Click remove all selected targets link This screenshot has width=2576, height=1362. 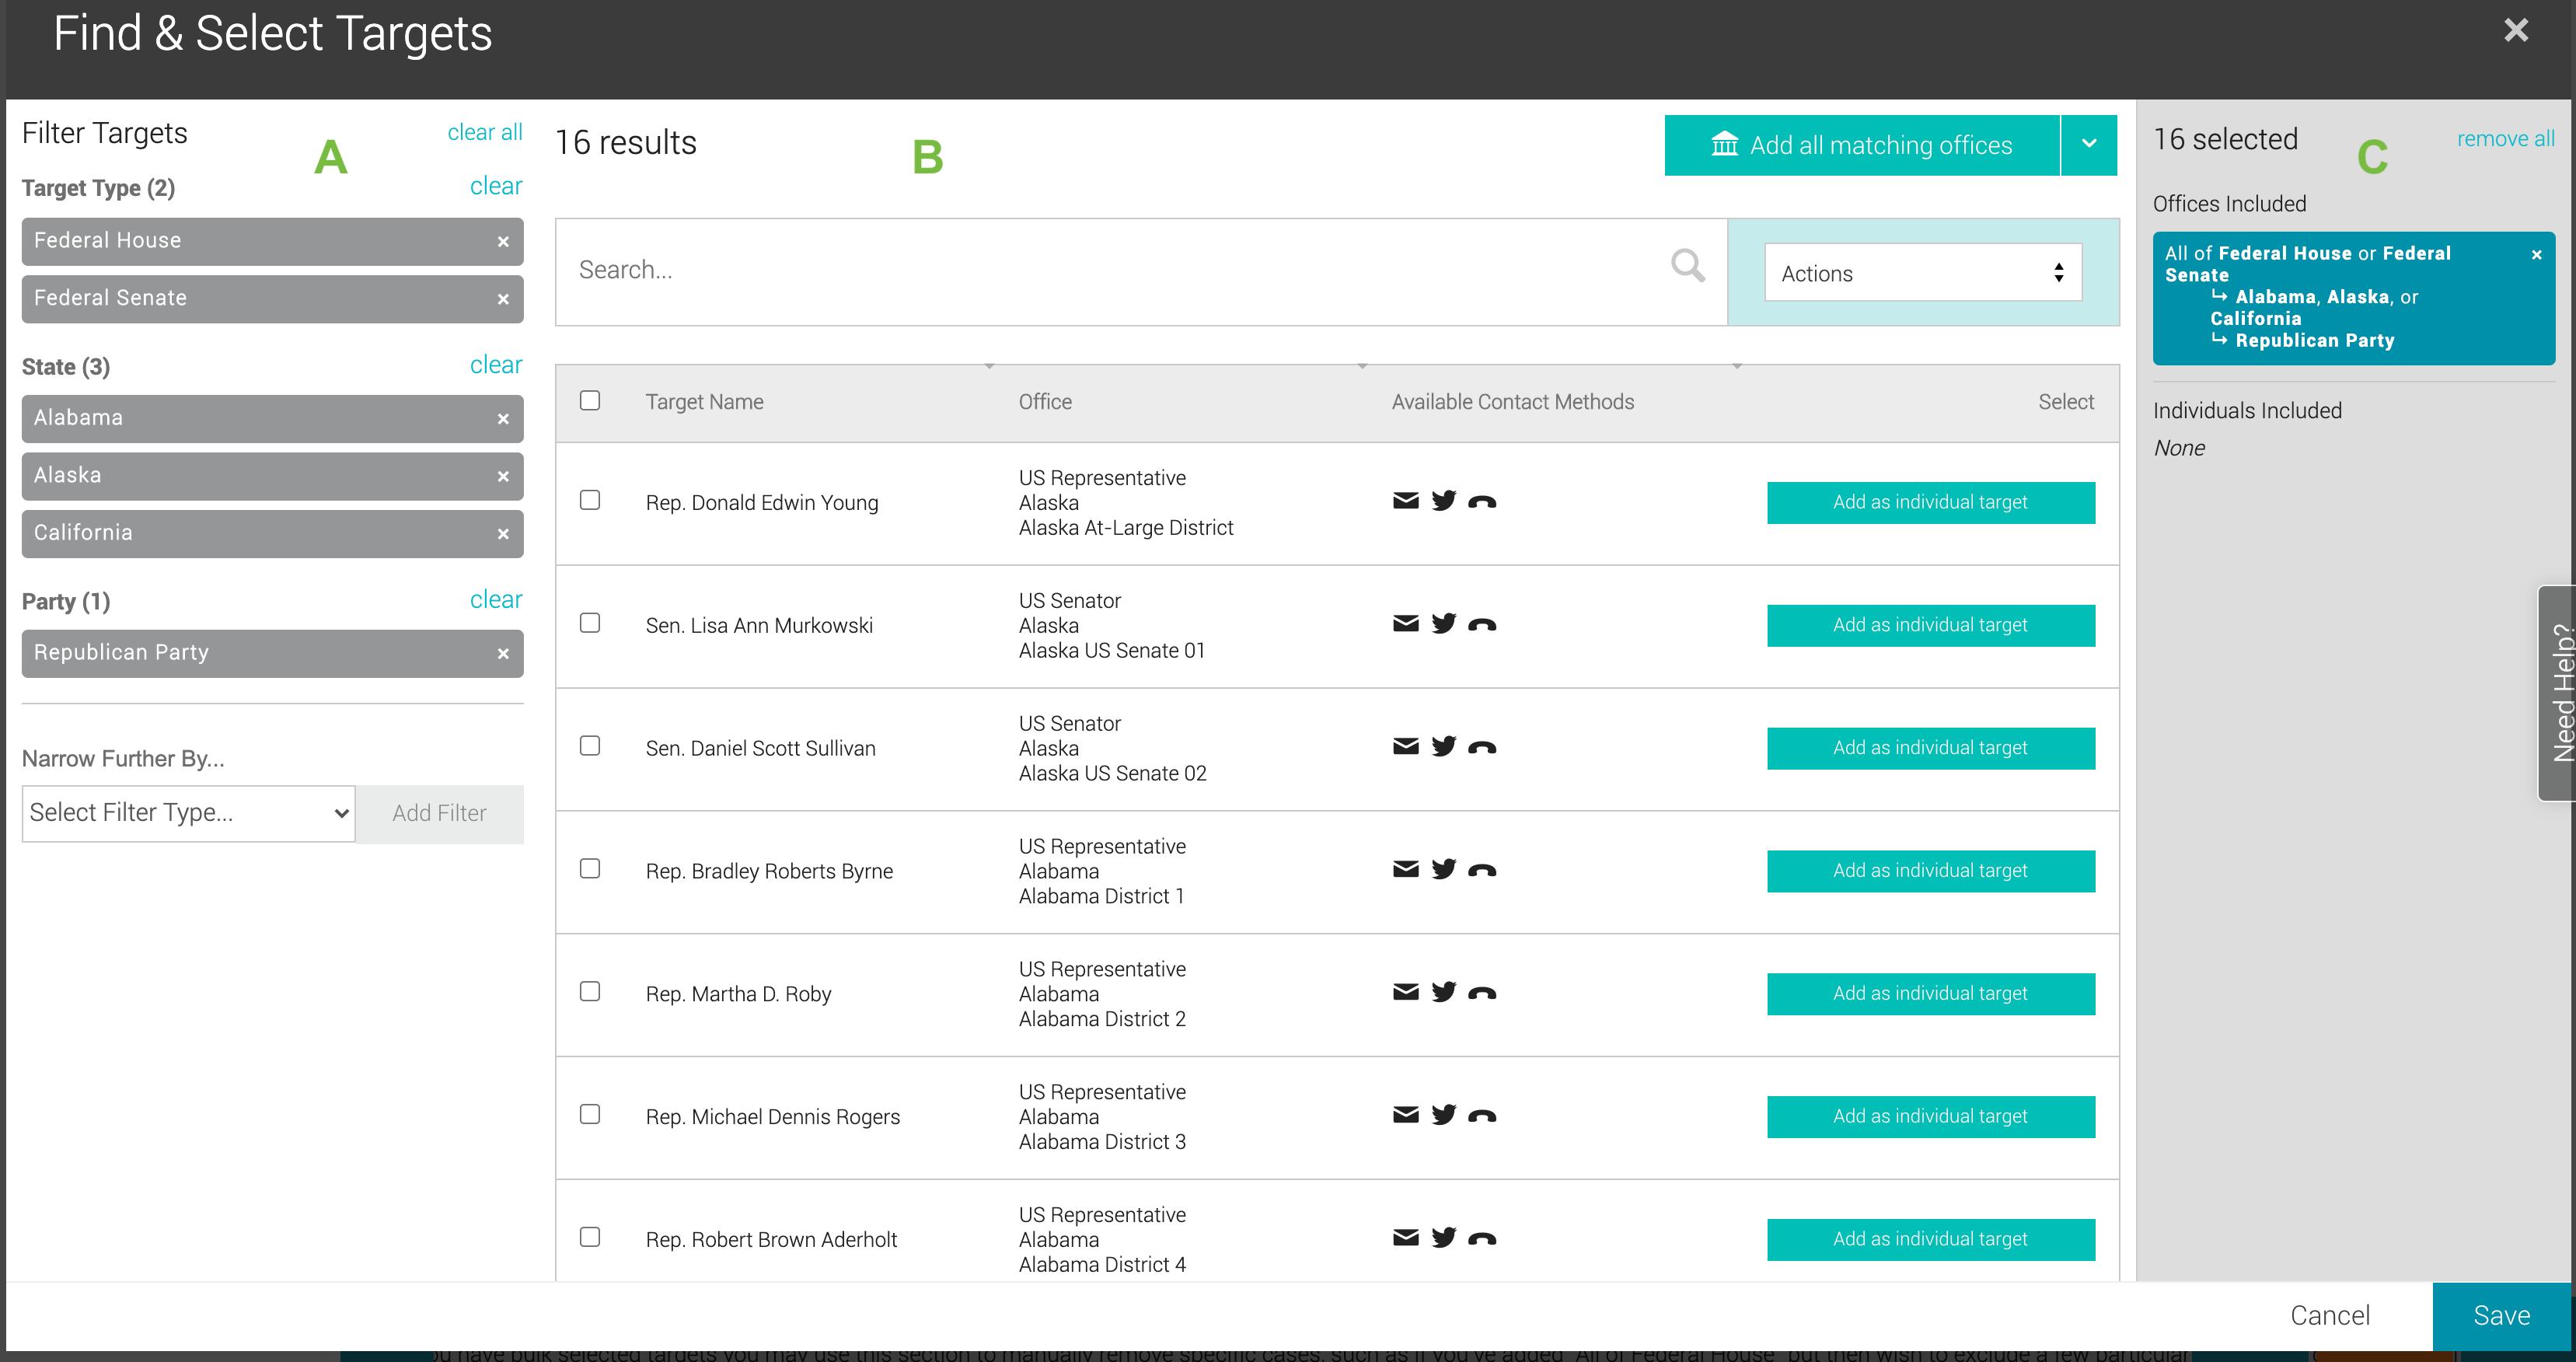click(x=2505, y=138)
